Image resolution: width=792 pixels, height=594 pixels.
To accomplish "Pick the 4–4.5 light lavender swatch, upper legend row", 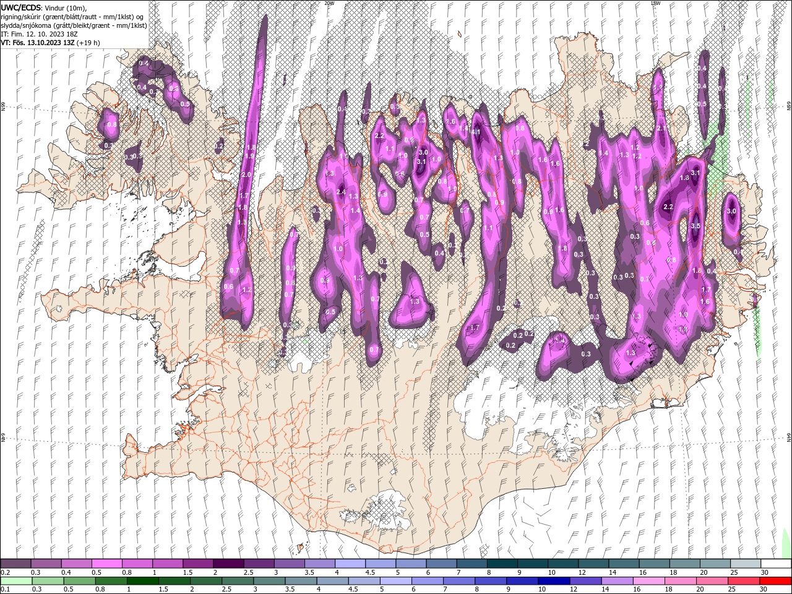I will (x=350, y=563).
